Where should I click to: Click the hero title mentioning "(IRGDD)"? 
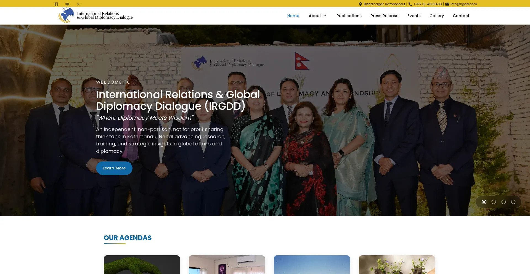pos(178,100)
